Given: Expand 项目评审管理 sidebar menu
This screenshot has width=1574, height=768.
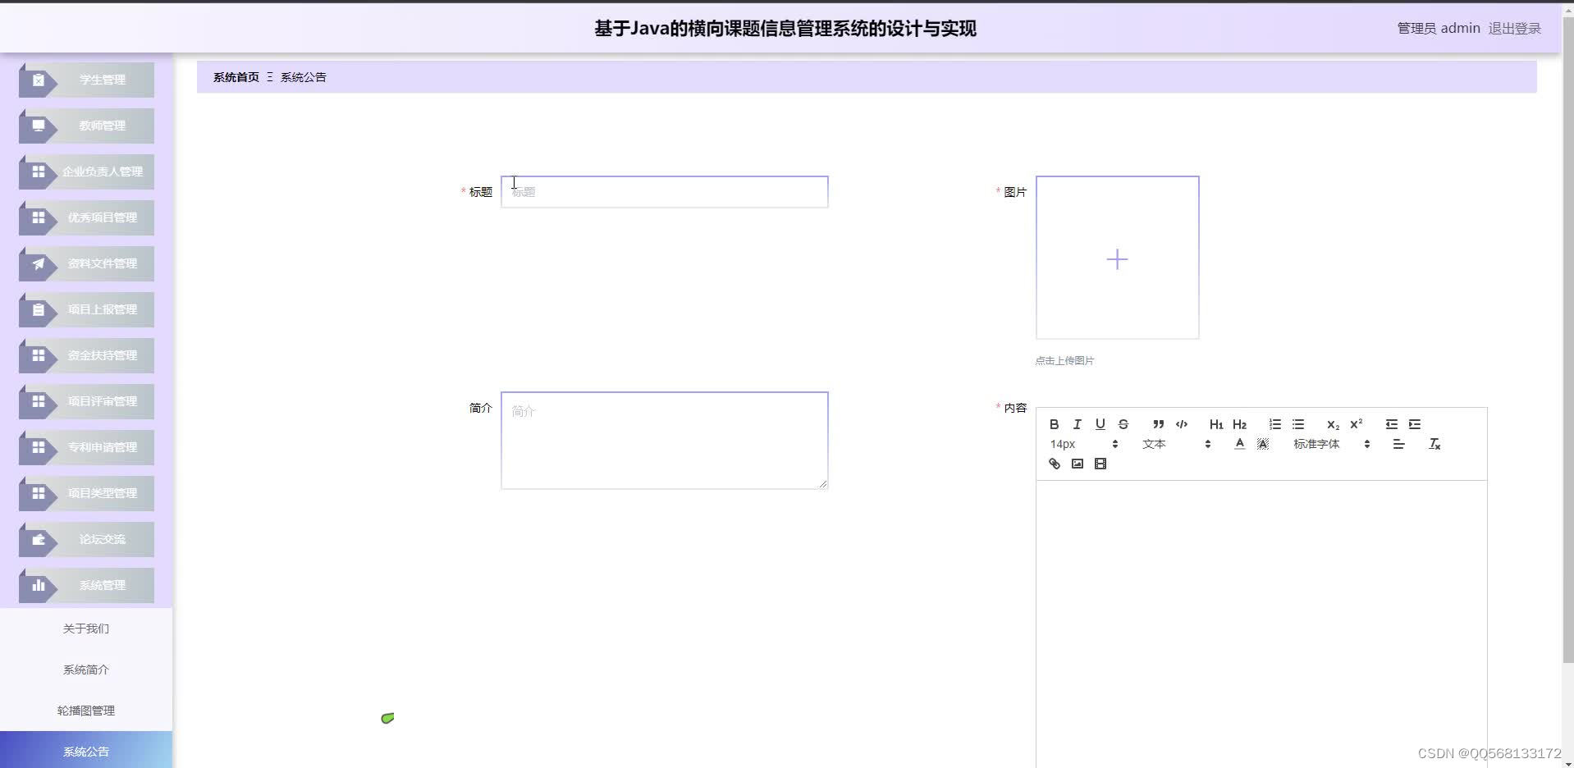Looking at the screenshot, I should coord(86,402).
